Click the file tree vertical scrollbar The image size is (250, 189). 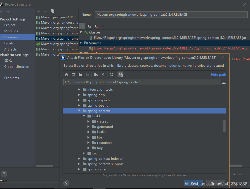[224, 126]
